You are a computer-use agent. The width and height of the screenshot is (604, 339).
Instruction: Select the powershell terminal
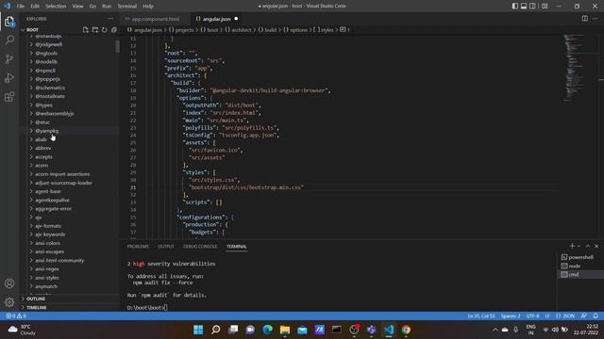(579, 257)
